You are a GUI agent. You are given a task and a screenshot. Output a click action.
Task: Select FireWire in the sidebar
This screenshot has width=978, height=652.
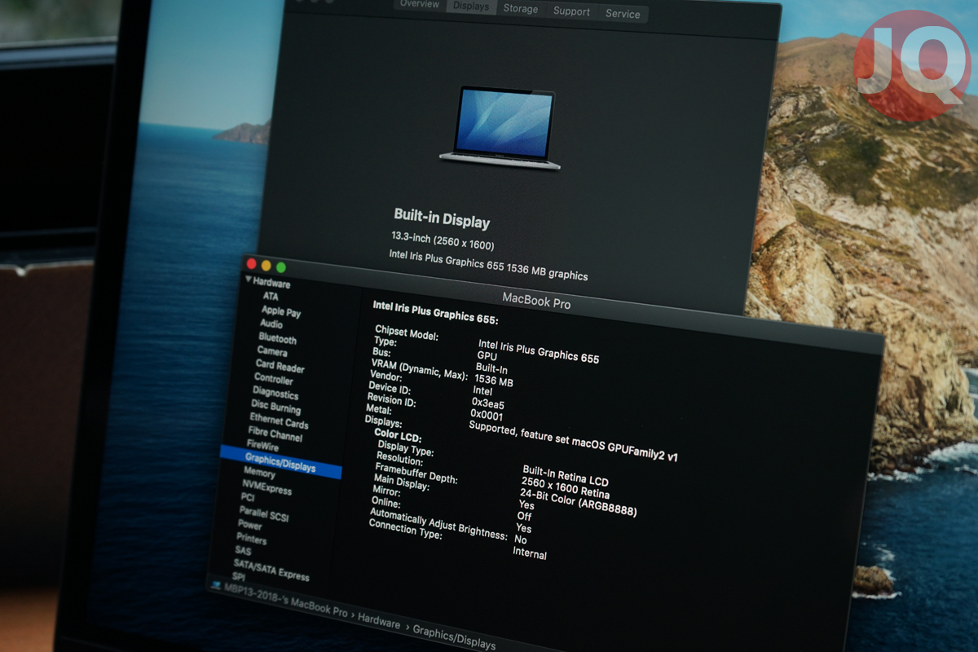(x=262, y=446)
